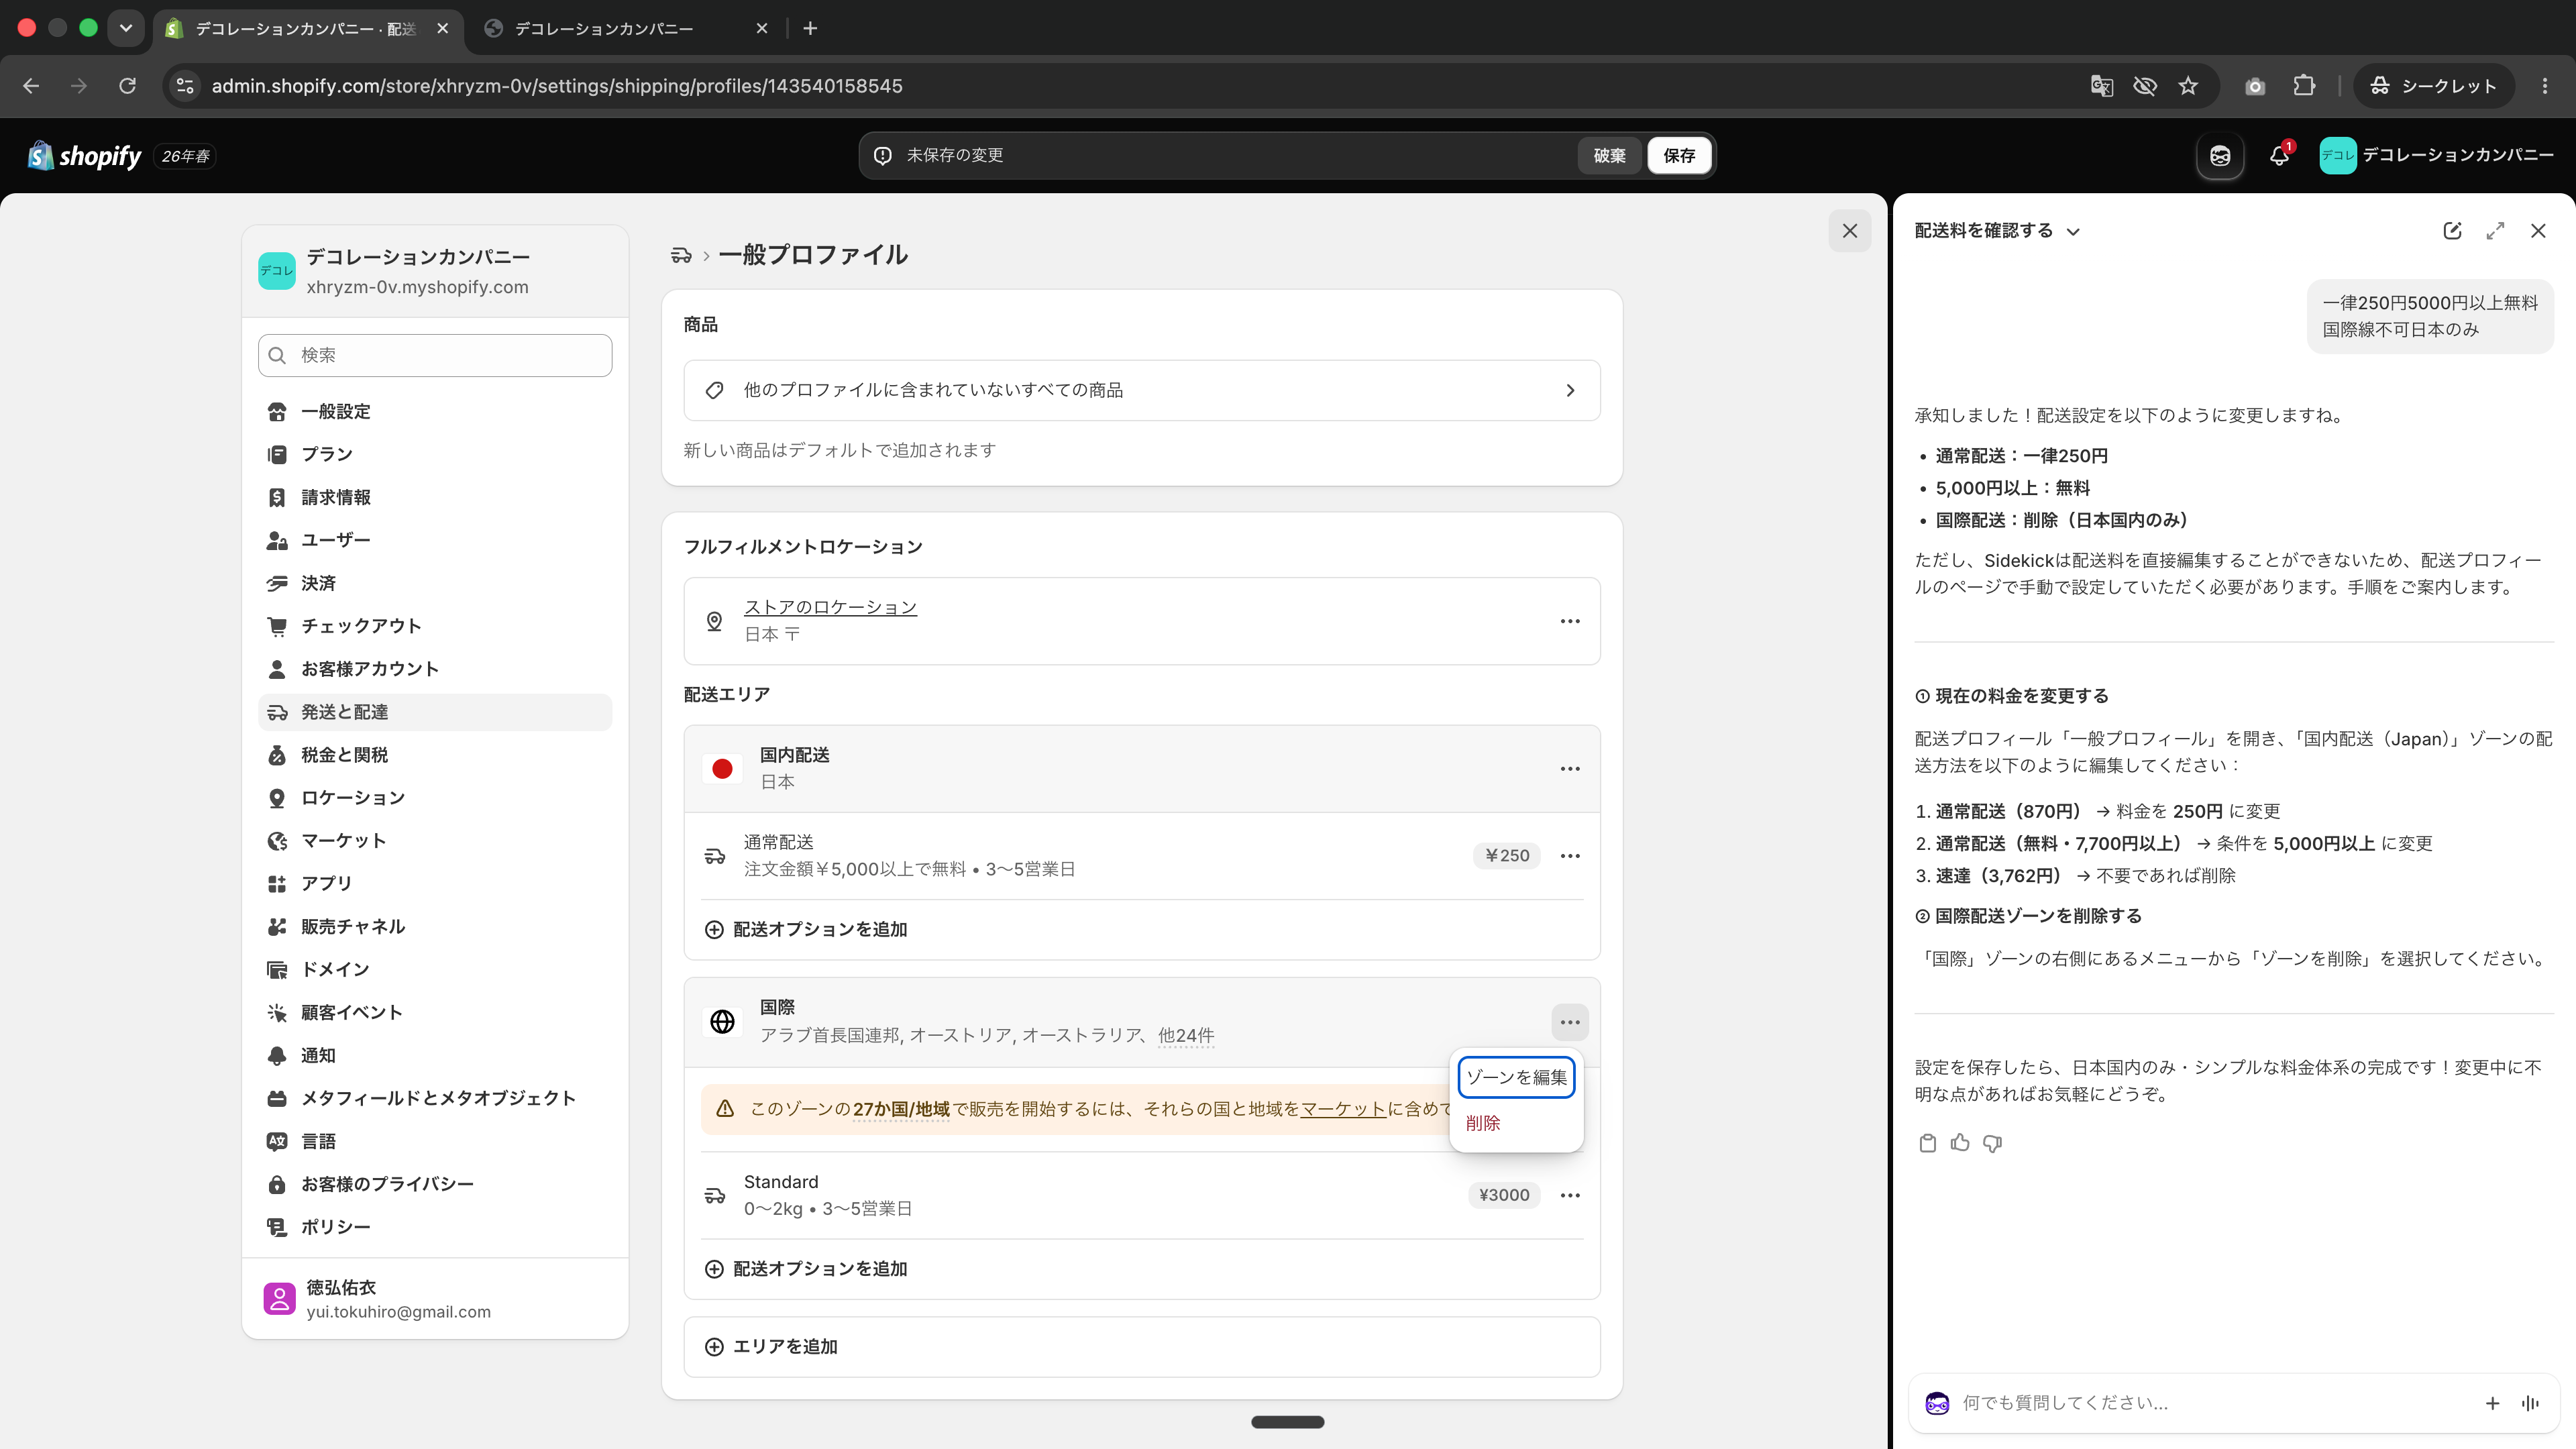The width and height of the screenshot is (2576, 1449).
Task: Reload the page
Action: 127,86
